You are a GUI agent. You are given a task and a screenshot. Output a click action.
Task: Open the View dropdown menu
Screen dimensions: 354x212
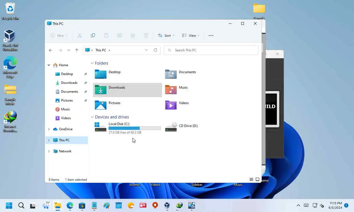click(191, 35)
